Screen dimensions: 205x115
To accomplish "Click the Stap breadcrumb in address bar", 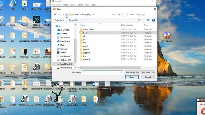I will 77,15.
